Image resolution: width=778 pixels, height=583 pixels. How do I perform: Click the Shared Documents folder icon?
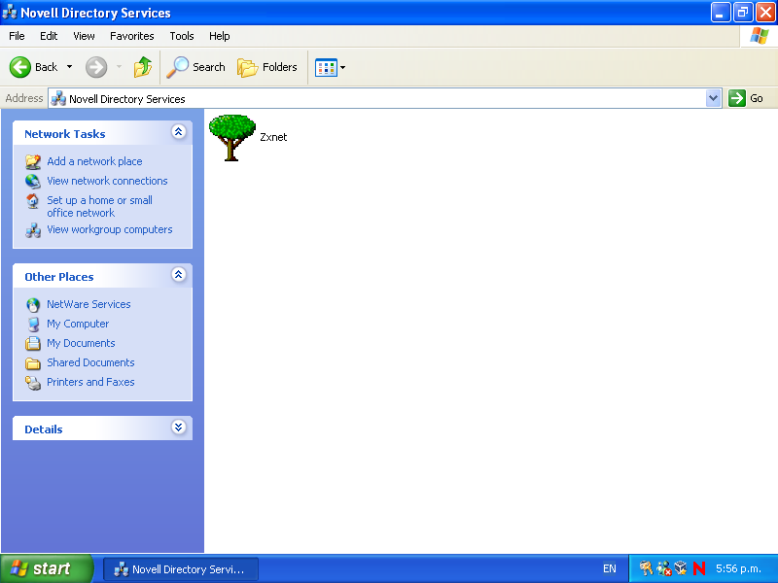coord(33,363)
